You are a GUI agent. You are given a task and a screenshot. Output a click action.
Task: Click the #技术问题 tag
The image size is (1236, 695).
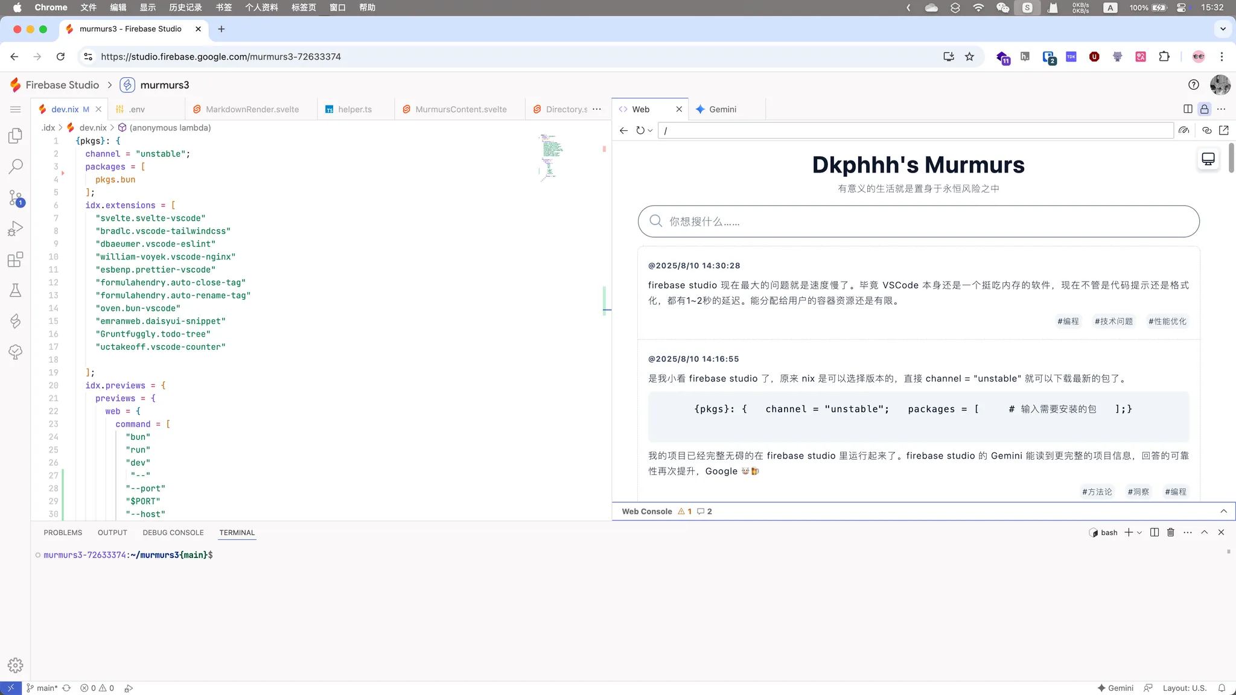(1113, 322)
